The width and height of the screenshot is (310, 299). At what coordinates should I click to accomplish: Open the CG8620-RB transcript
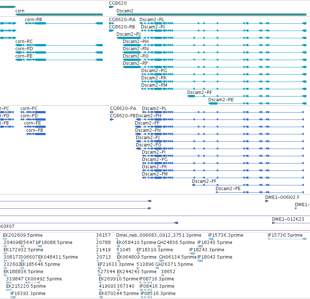point(122,27)
